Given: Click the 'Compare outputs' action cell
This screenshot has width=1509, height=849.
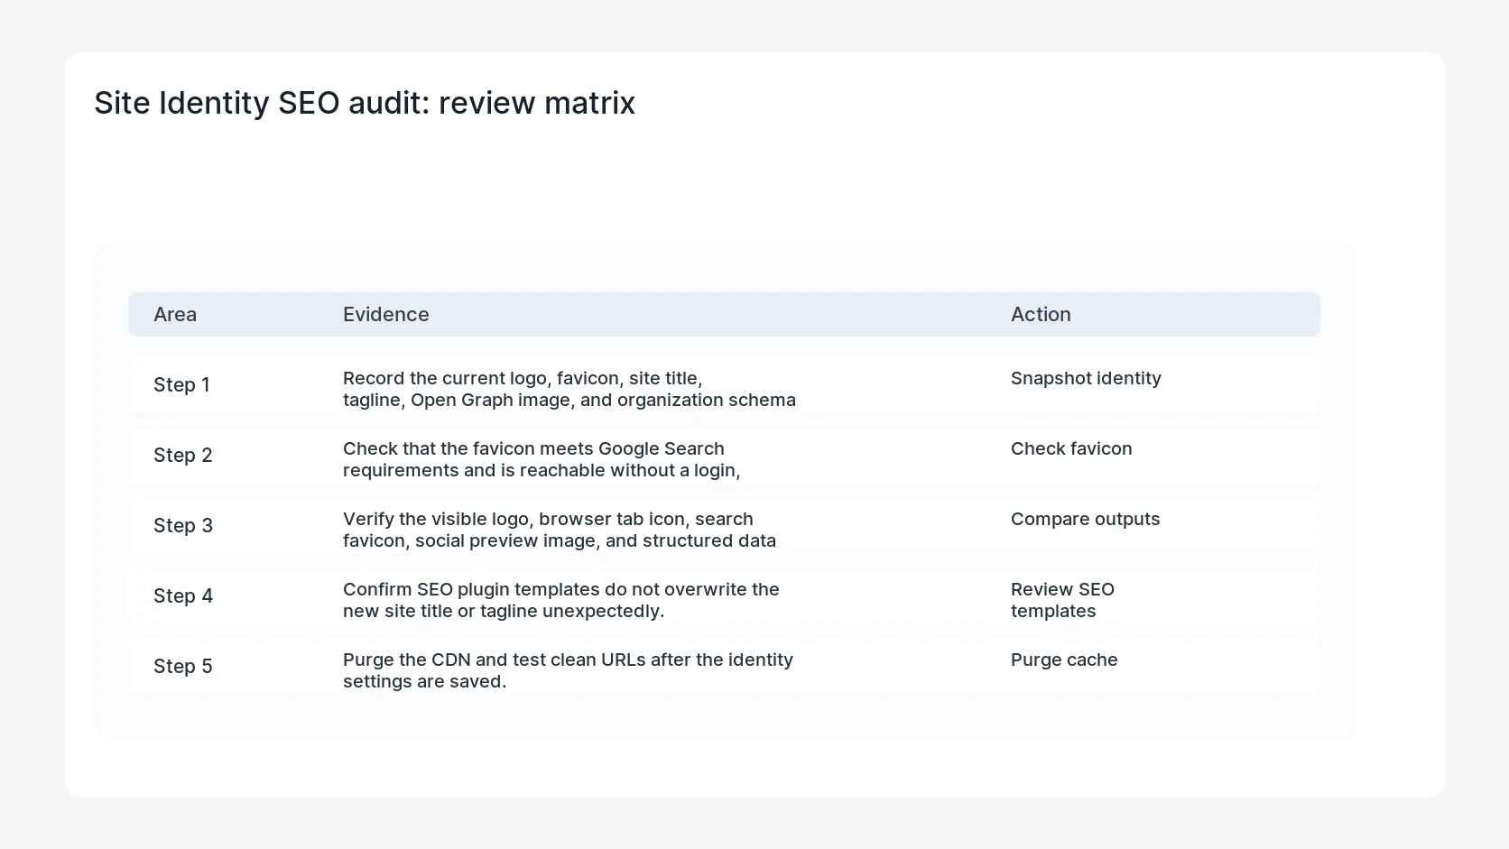Looking at the screenshot, I should (x=1086, y=519).
